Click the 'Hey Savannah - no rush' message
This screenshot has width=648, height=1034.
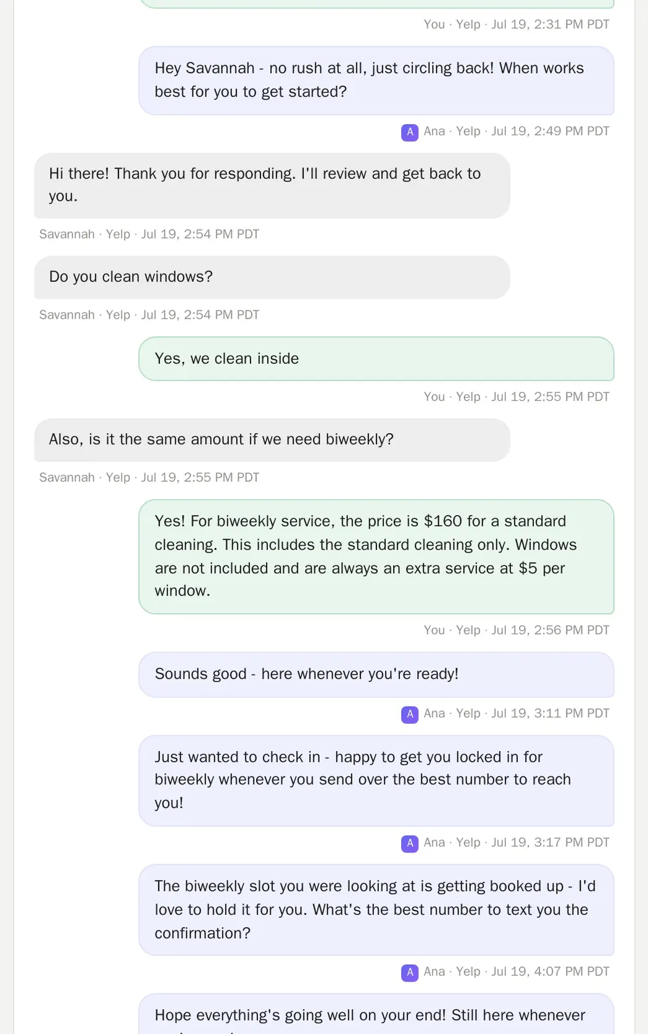(376, 80)
